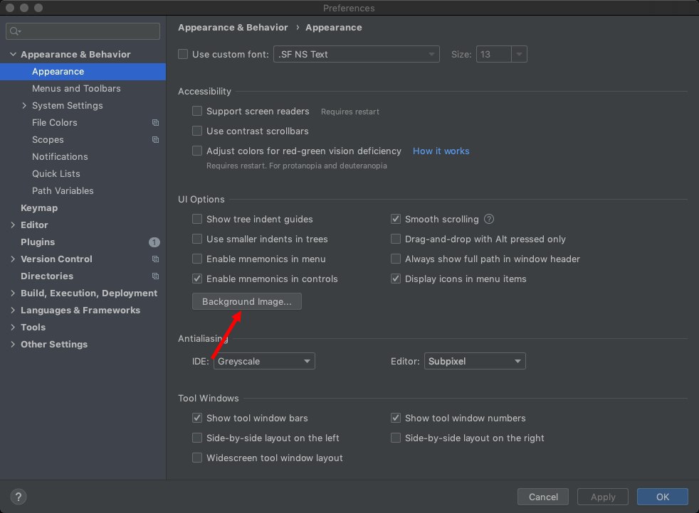The image size is (699, 513).
Task: Enable Show tree indent guides
Action: (x=197, y=220)
